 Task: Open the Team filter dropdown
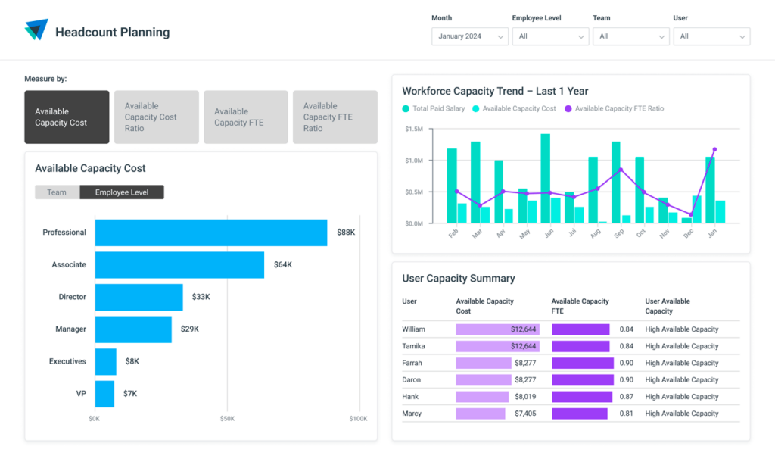[630, 36]
